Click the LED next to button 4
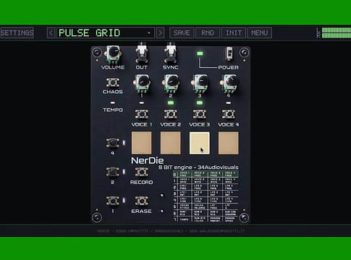The width and height of the screenshot is (351, 260). 124,143
